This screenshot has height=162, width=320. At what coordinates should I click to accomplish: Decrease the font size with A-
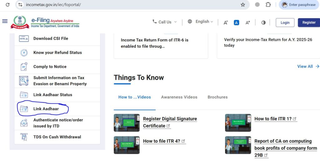pyautogui.click(x=226, y=23)
